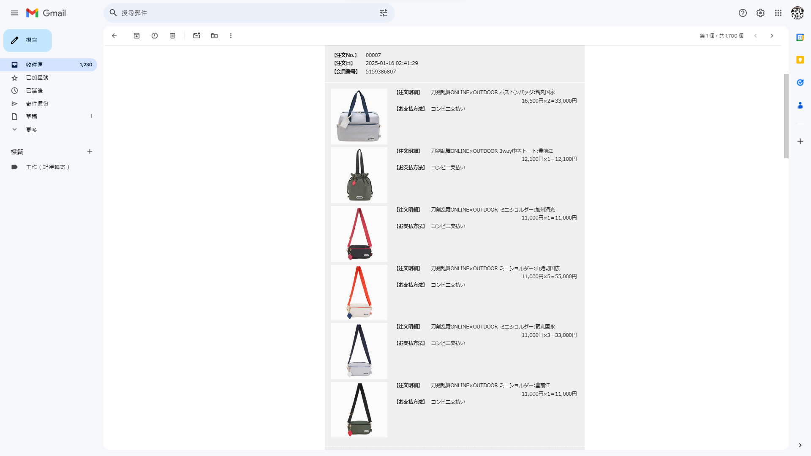The image size is (811, 456).
Task: Click price 11,000円×5=55,000円
Action: (x=549, y=277)
